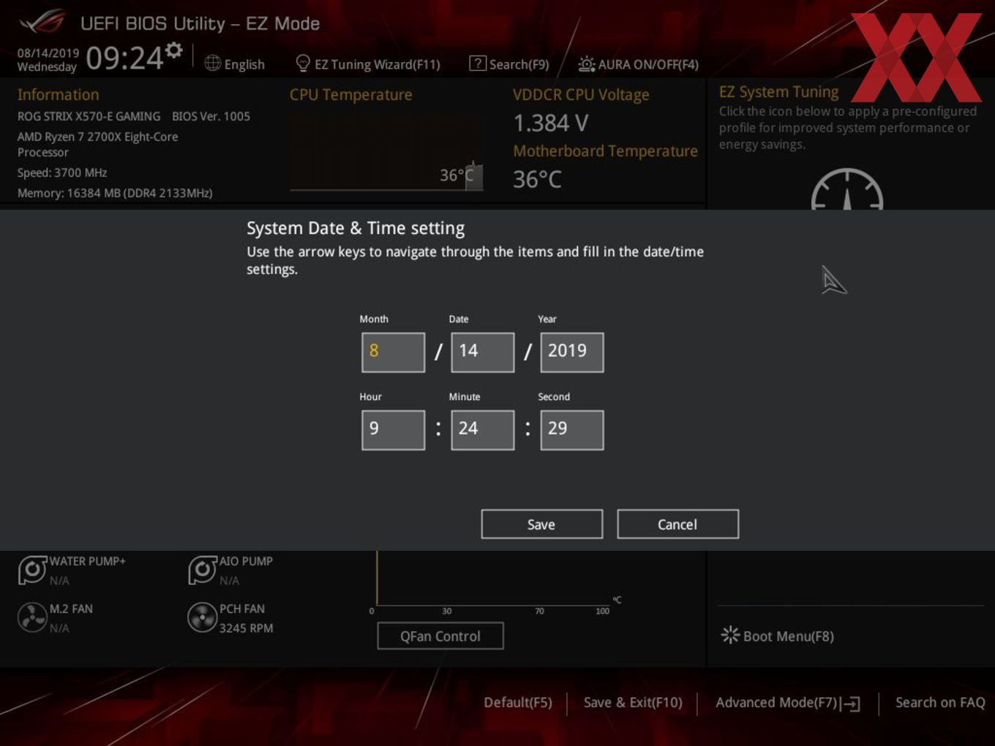Screen dimensions: 995x746
Task: Select the Minute field showing 24
Action: [x=483, y=430]
